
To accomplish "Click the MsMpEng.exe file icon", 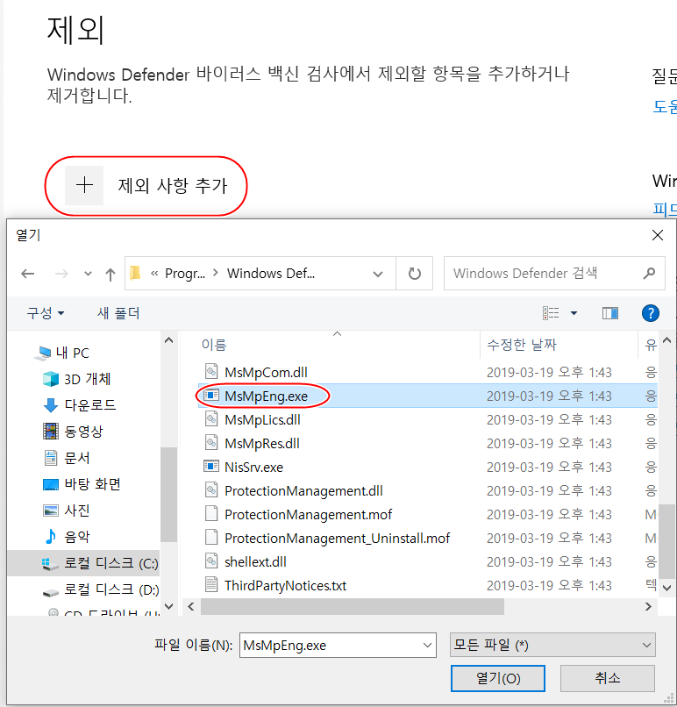I will pyautogui.click(x=211, y=396).
